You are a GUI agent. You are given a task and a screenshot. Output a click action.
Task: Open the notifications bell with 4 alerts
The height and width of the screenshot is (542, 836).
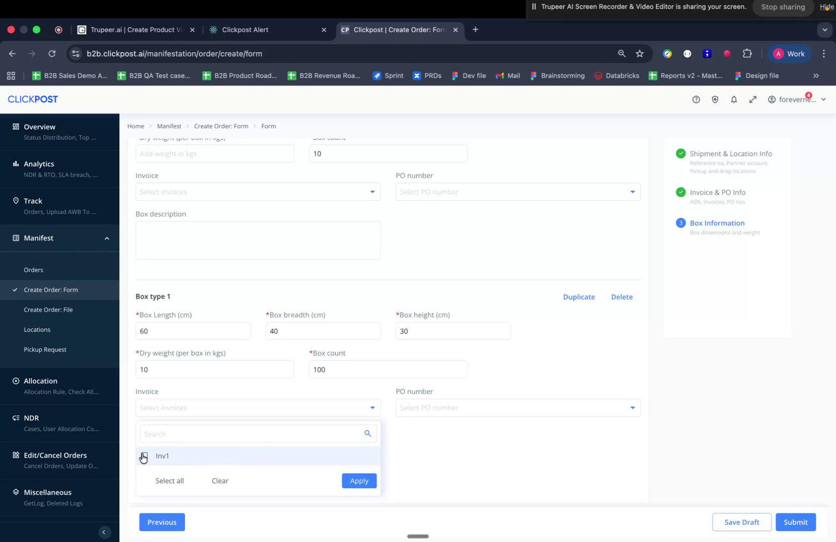point(734,99)
